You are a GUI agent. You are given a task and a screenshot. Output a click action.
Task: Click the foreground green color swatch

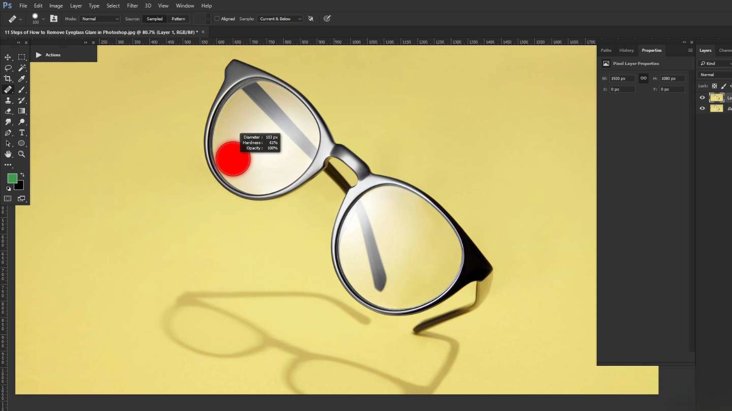point(12,178)
